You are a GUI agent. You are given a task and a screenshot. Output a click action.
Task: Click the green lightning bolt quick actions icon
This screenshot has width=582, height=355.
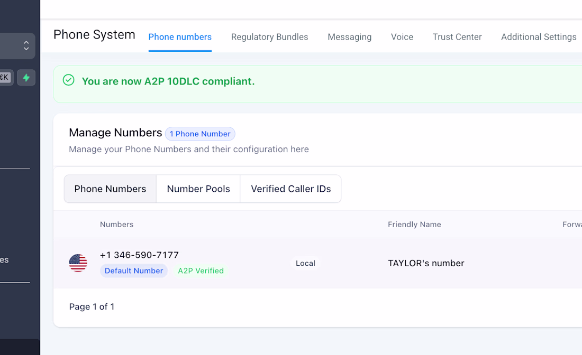point(26,78)
